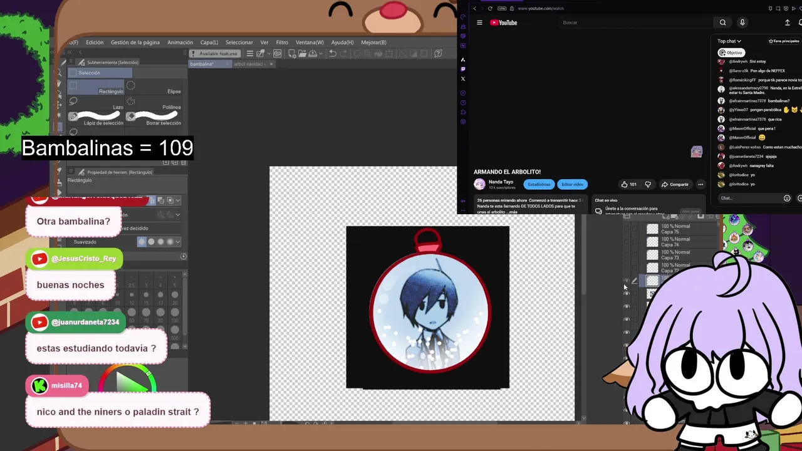Select the Lápiz de selección sub tool
The width and height of the screenshot is (802, 451).
[96, 118]
